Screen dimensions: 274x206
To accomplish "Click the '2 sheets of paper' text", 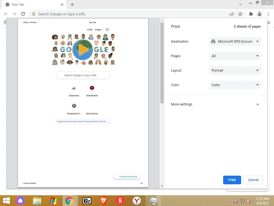I will [x=247, y=27].
